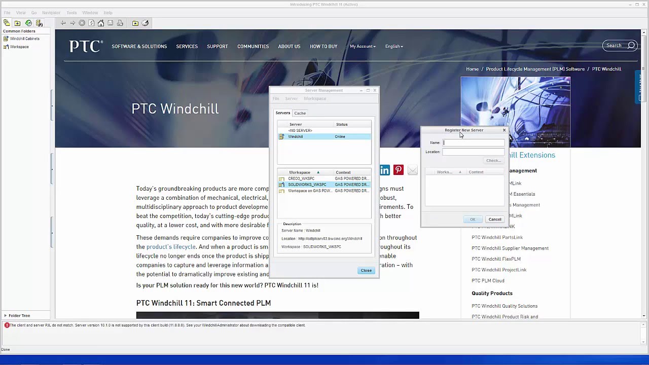The image size is (649, 365).
Task: Open the Tools menu in the main window
Action: click(x=71, y=13)
